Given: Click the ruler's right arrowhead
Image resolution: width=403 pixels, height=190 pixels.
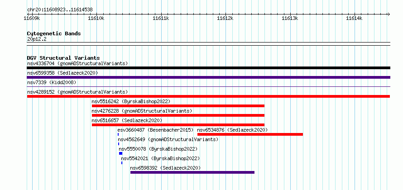Looking at the screenshot, I should click(389, 14).
